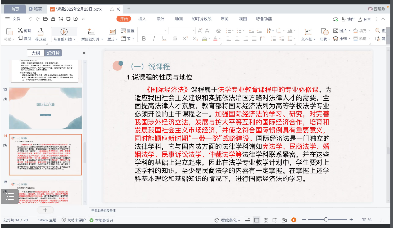The image size is (393, 228).
Task: Open the 插入 ribbon tab
Action: (x=142, y=19)
